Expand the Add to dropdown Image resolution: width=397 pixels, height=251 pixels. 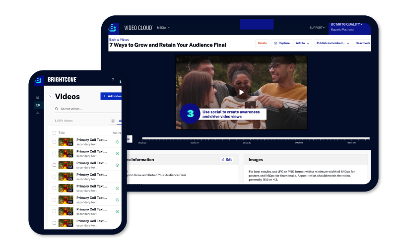click(302, 43)
